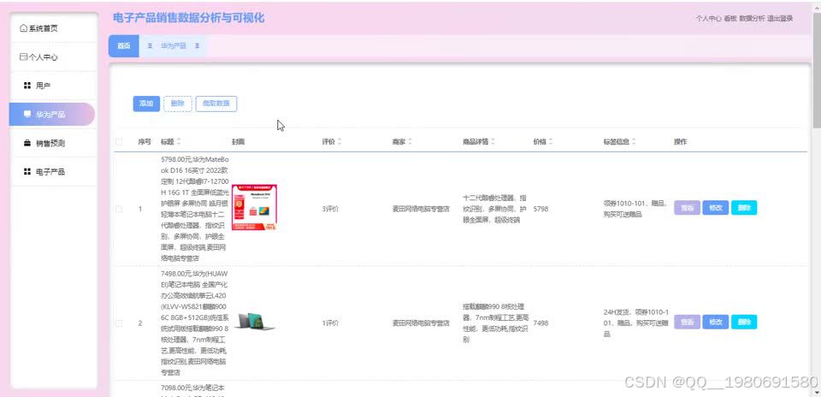Click the 爬取数据 button
This screenshot has height=397, width=821.
coord(216,104)
